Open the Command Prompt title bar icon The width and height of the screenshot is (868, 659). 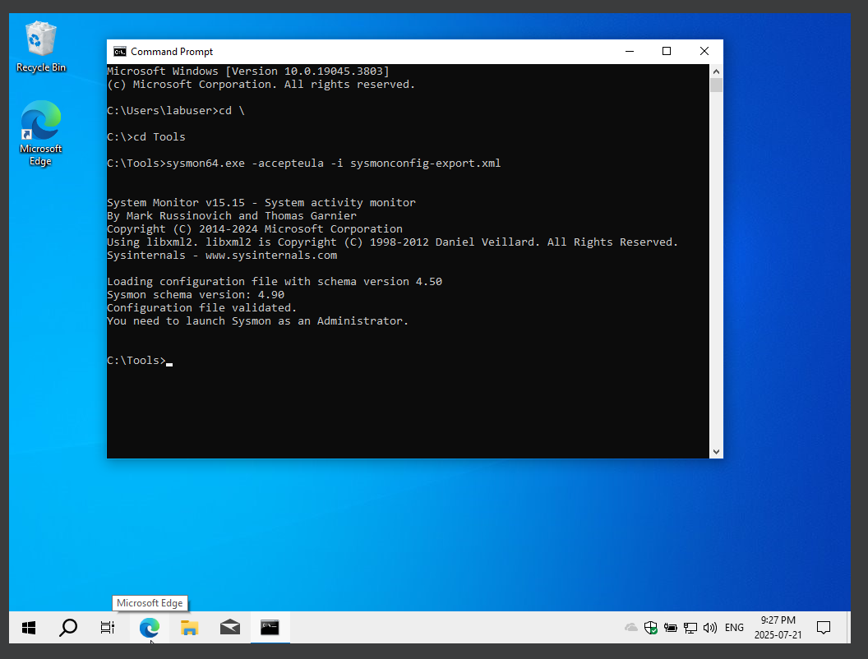tap(119, 52)
